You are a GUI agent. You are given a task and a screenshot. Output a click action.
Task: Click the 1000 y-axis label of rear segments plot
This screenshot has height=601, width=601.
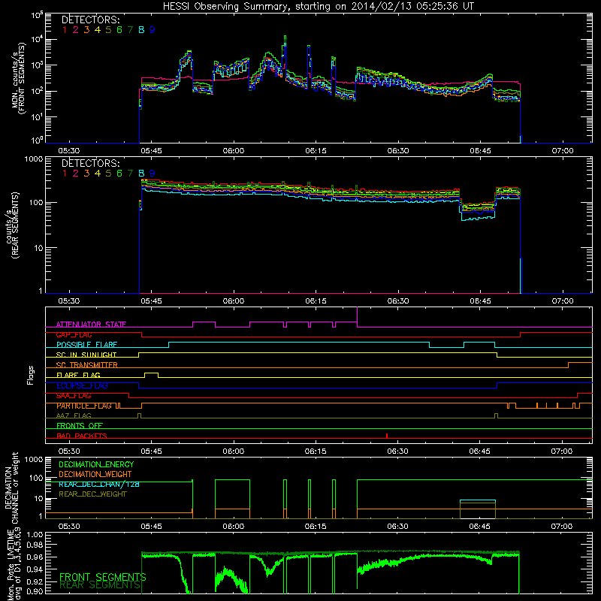(34, 159)
